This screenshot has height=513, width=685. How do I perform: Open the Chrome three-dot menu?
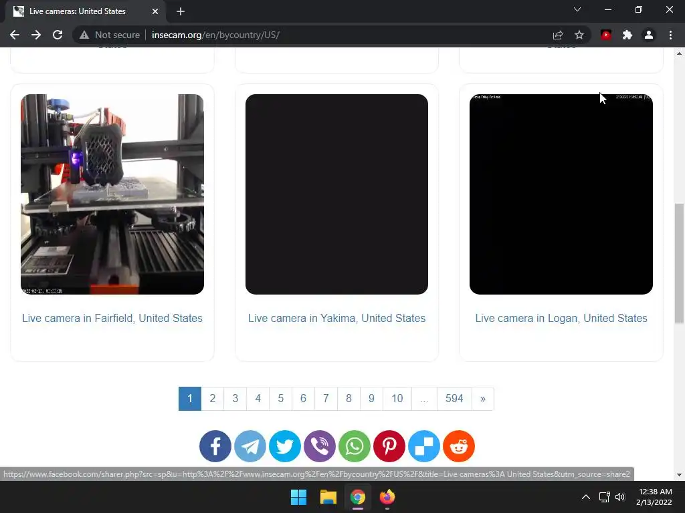click(x=670, y=35)
